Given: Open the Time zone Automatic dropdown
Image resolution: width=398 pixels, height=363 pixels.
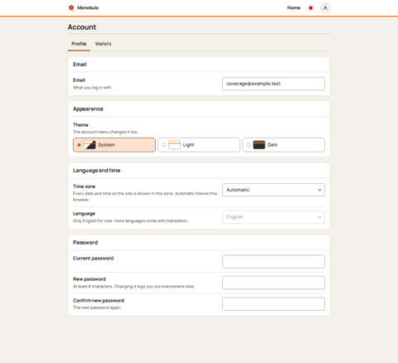Looking at the screenshot, I should click(274, 190).
